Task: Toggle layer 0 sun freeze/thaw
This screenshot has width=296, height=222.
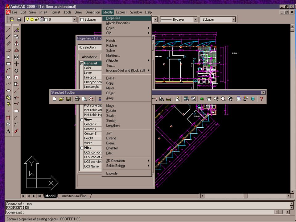Action: [x=32, y=19]
